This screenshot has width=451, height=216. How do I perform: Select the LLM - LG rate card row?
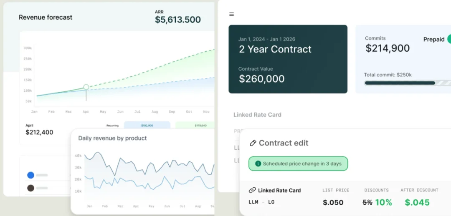(x=261, y=202)
